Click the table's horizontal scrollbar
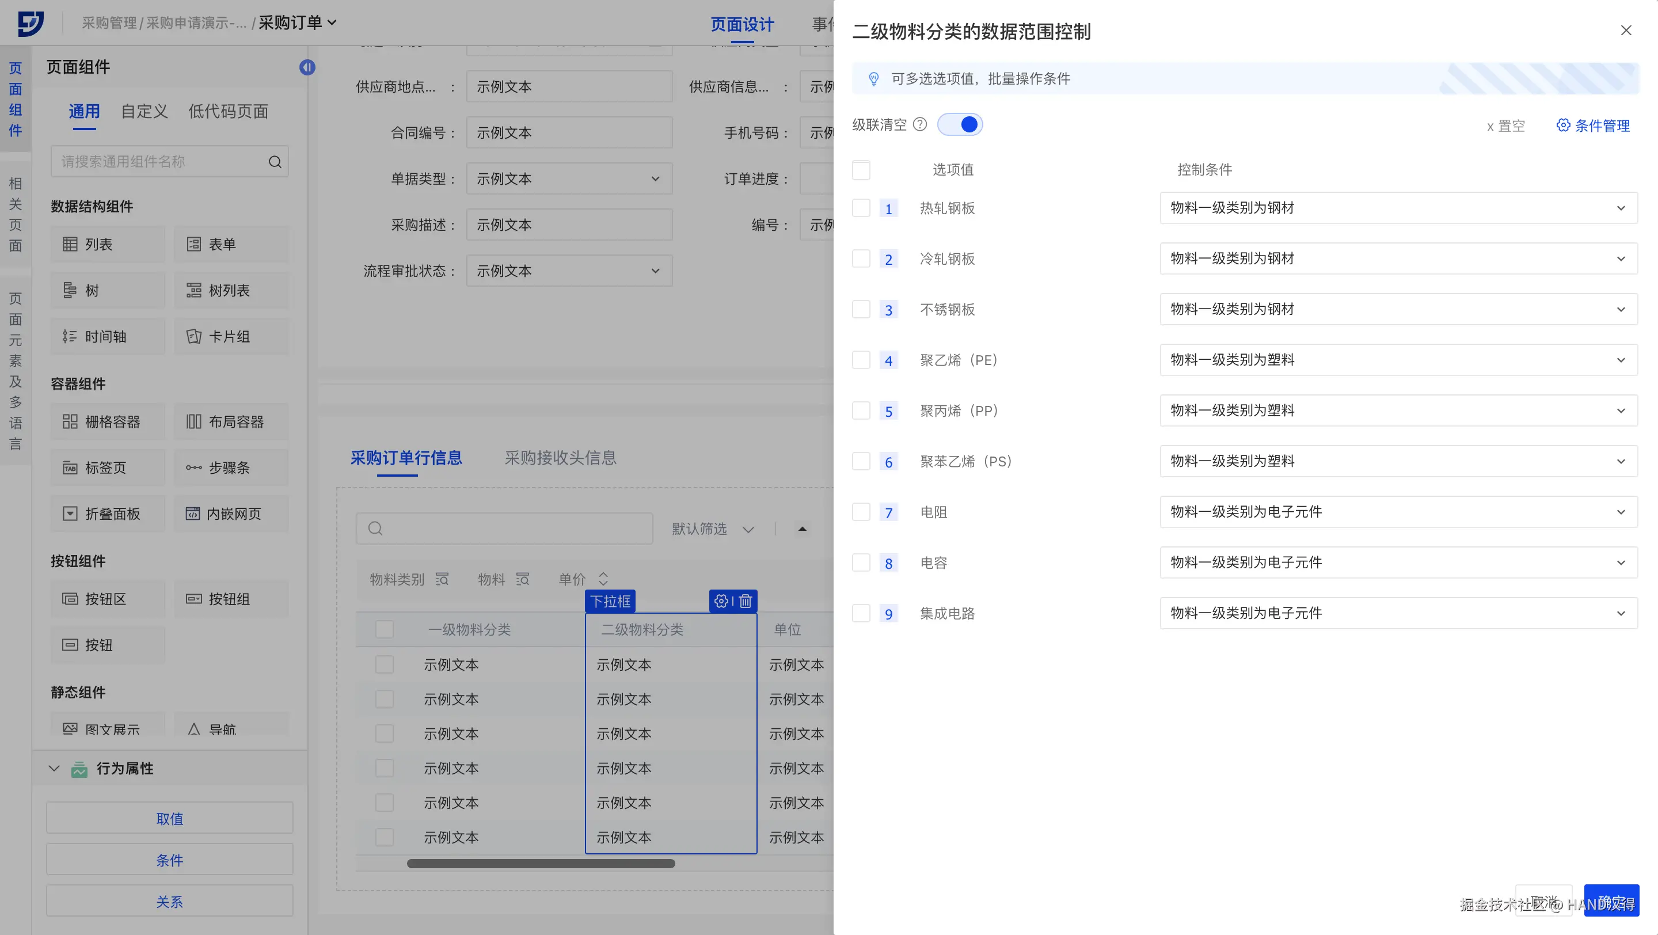This screenshot has width=1658, height=935. point(541,864)
